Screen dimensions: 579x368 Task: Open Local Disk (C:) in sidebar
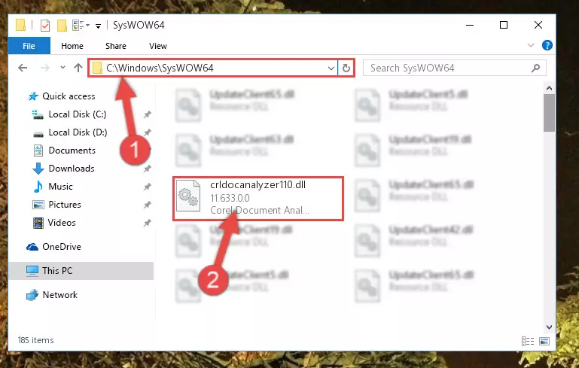78,114
